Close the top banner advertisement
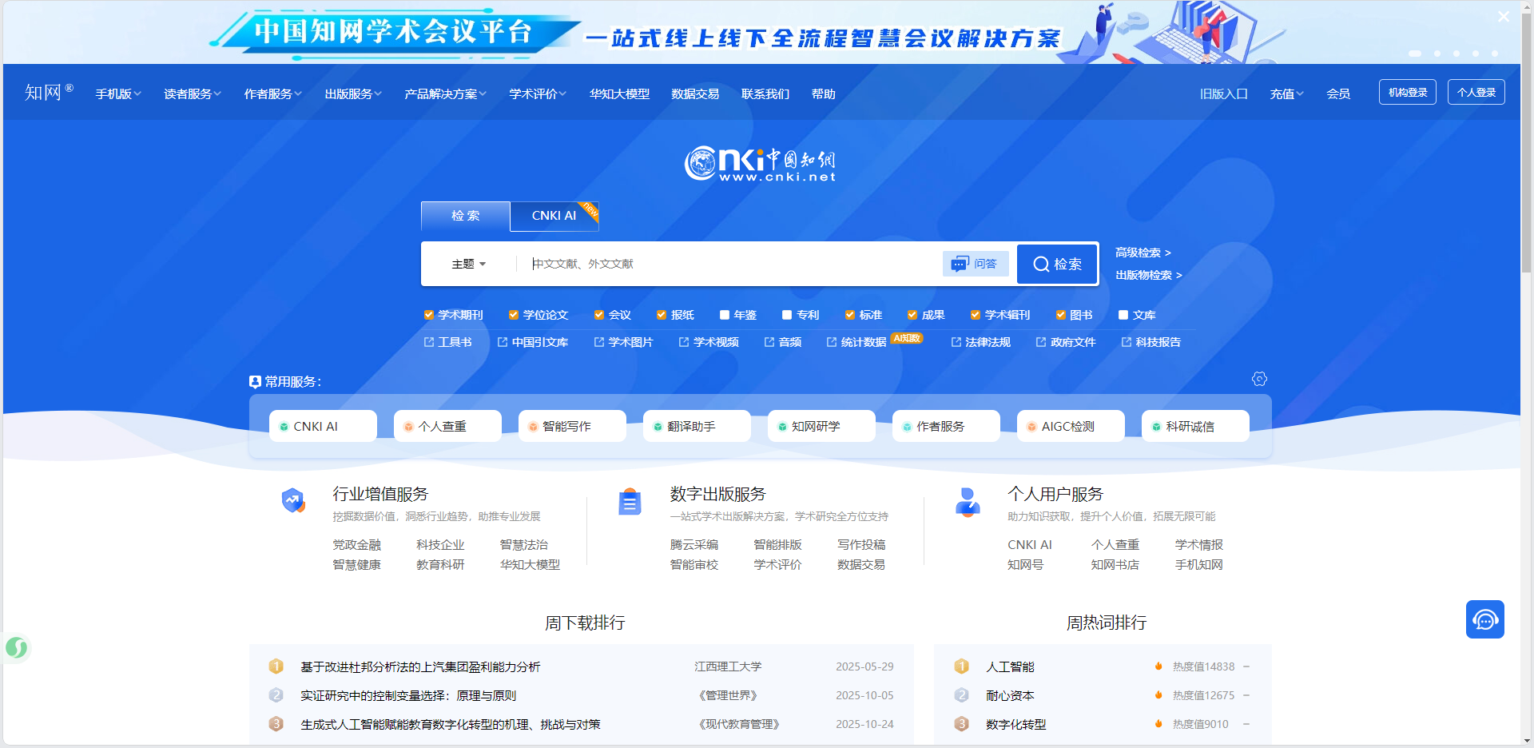Viewport: 1534px width, 748px height. [x=1504, y=16]
